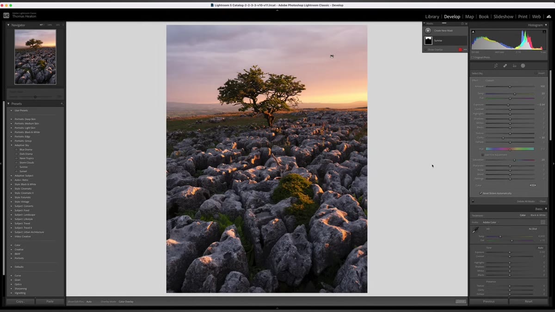Open the Effect Custom dropdown
The height and width of the screenshot is (312, 555).
489,80
